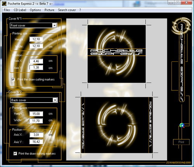The image size is (194, 167).
Task: Expand the Back cover dropdown arrow
Action: (55, 100)
